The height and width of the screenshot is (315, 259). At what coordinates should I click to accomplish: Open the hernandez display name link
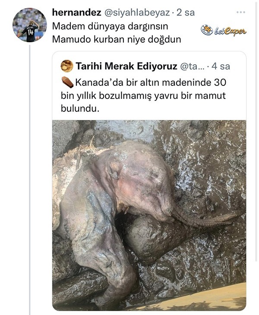coord(76,13)
